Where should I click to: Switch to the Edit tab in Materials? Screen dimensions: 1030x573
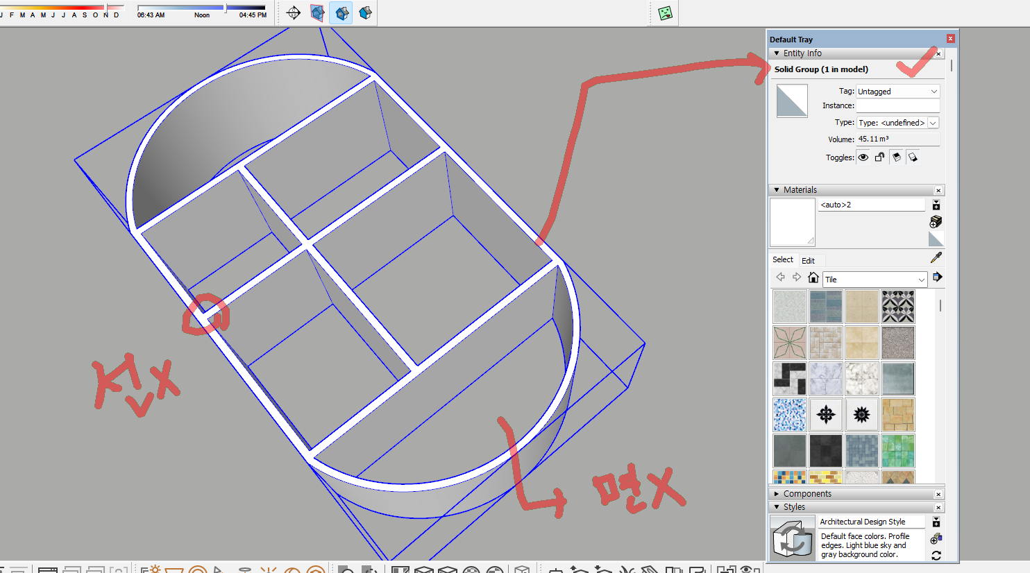click(x=808, y=261)
